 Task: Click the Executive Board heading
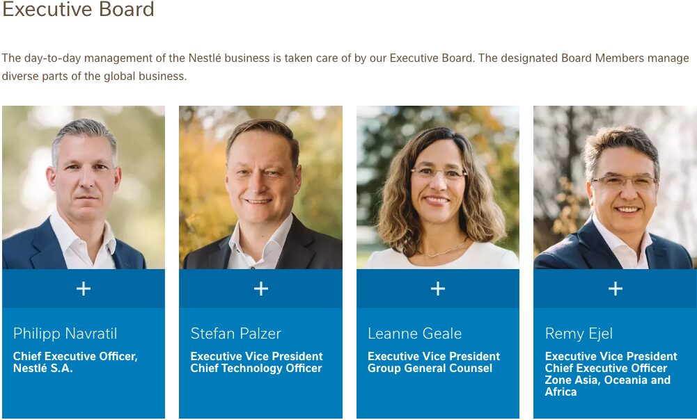pos(78,10)
